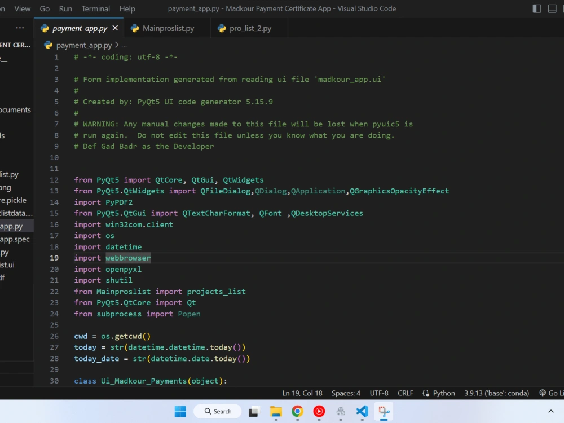Show hidden icons taskbar chevron

tap(550, 411)
